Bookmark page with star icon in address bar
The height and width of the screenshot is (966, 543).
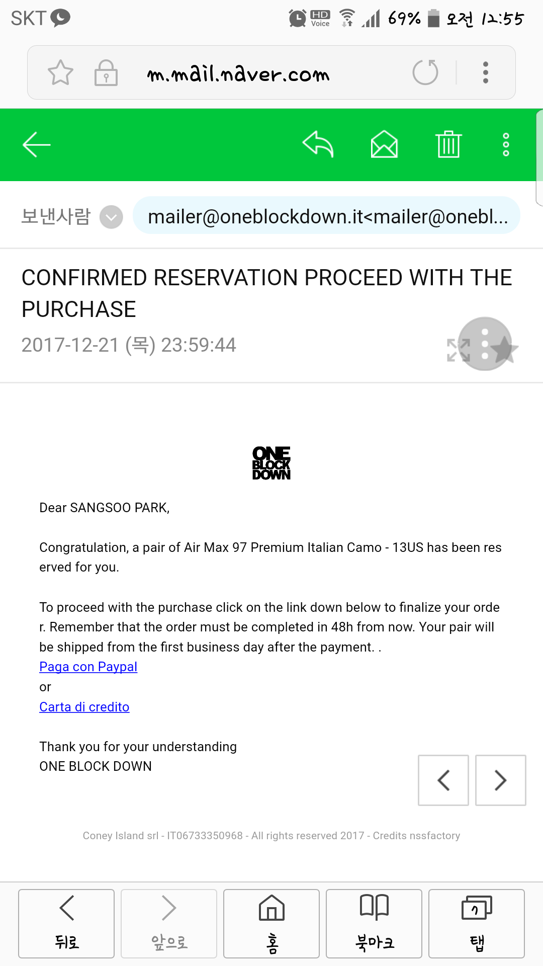coord(60,73)
